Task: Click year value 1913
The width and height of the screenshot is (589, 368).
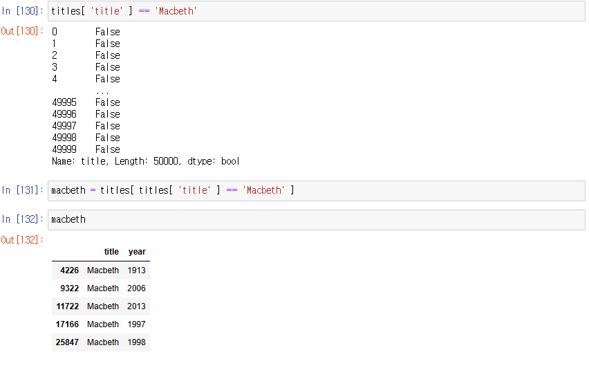Action: click(136, 270)
